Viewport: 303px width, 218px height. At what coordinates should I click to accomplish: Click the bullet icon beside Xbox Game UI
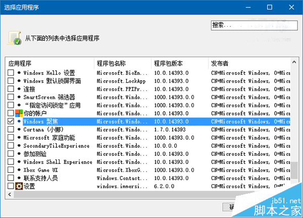coord(19,170)
